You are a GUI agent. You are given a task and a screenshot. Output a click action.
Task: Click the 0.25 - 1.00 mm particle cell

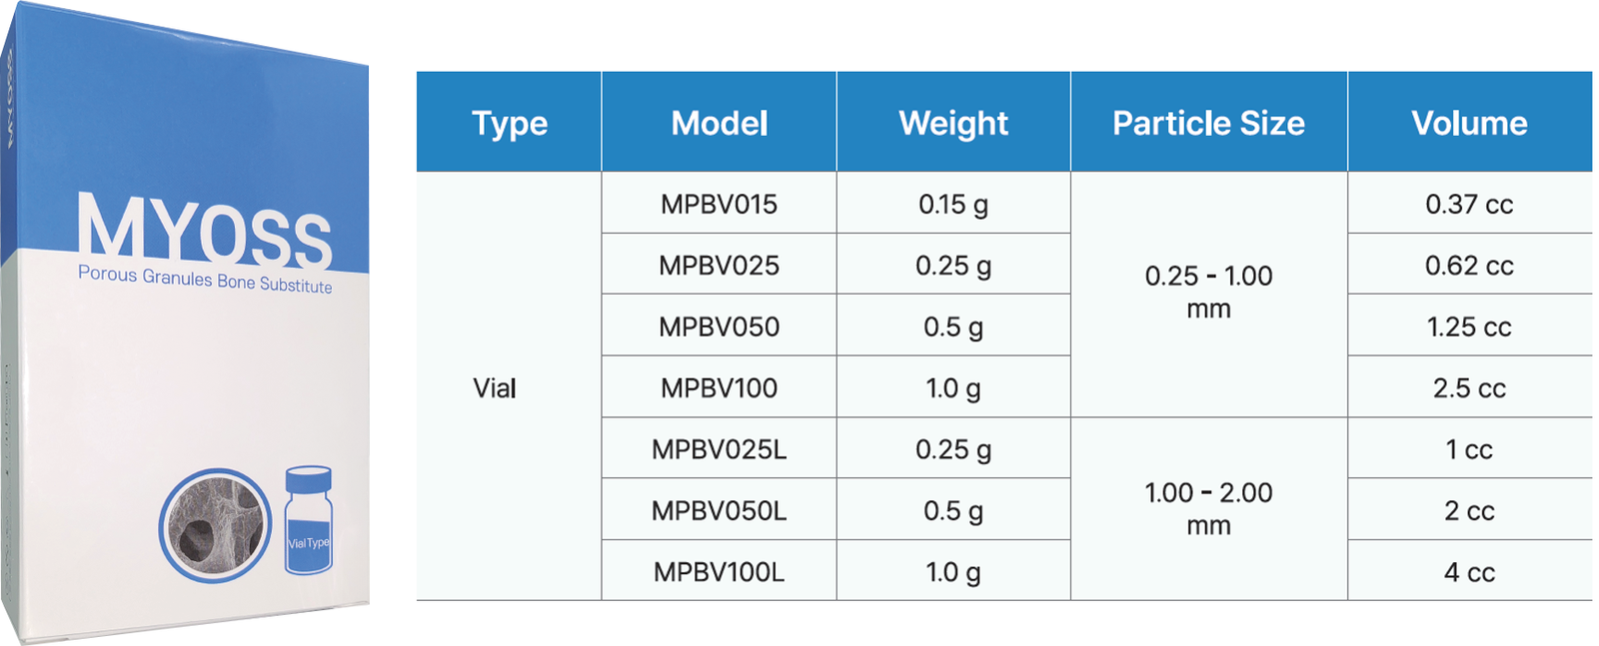(1209, 295)
